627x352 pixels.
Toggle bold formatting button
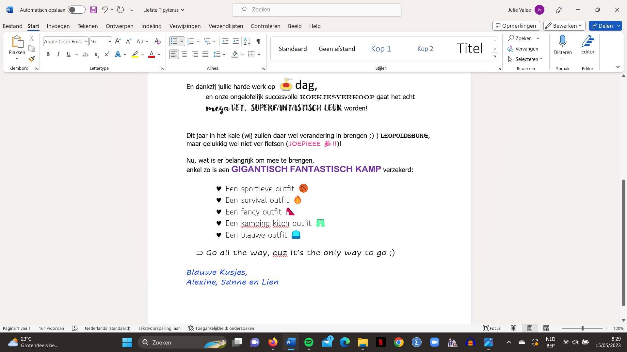click(48, 54)
